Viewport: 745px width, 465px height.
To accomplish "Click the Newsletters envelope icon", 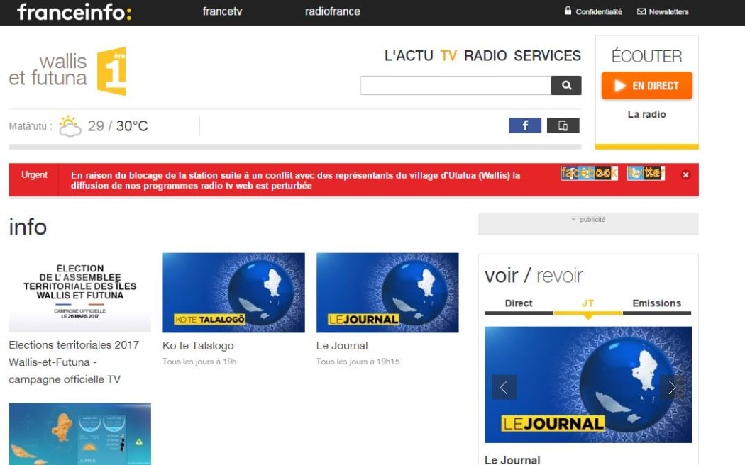I will [641, 11].
